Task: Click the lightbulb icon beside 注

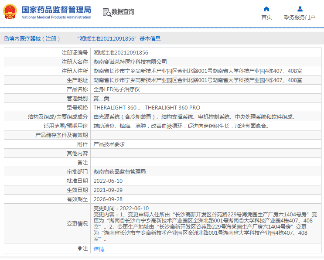Action: 79,248
